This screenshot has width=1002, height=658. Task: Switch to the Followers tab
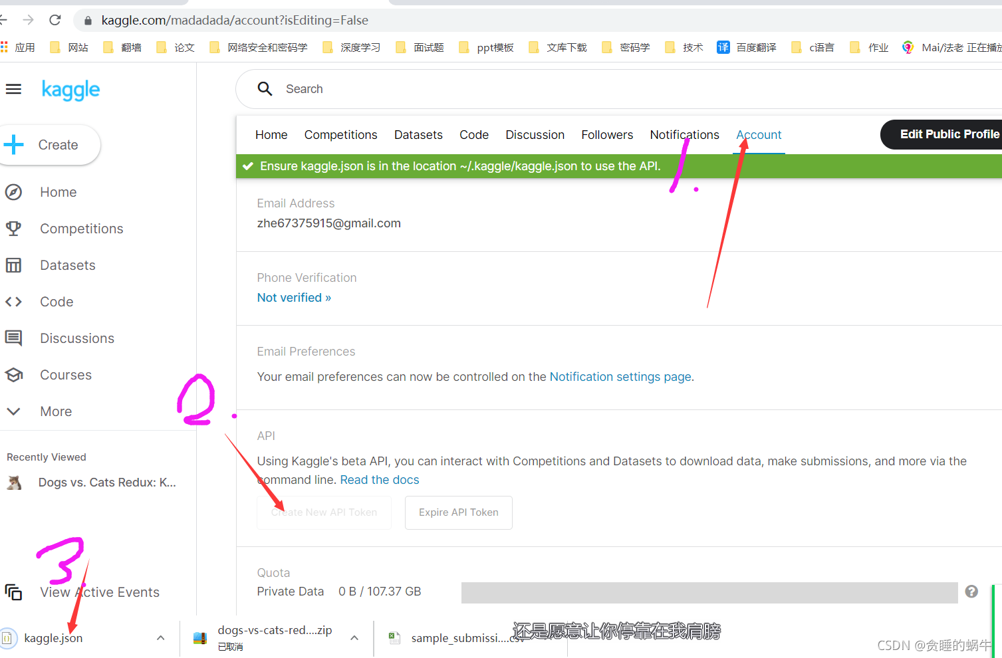point(607,135)
